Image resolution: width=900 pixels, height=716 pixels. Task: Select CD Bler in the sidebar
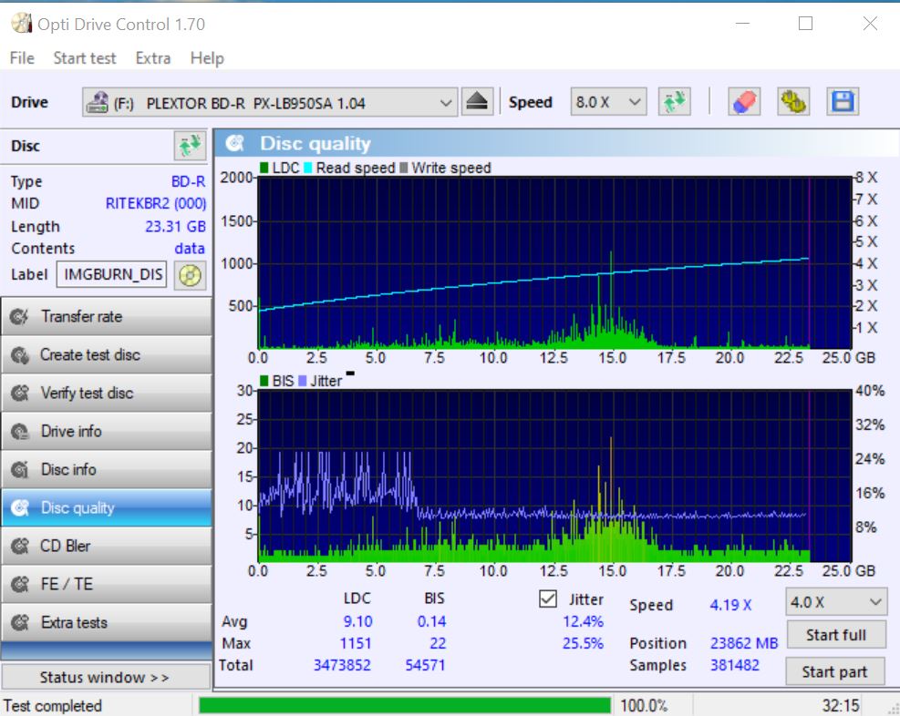click(x=106, y=547)
